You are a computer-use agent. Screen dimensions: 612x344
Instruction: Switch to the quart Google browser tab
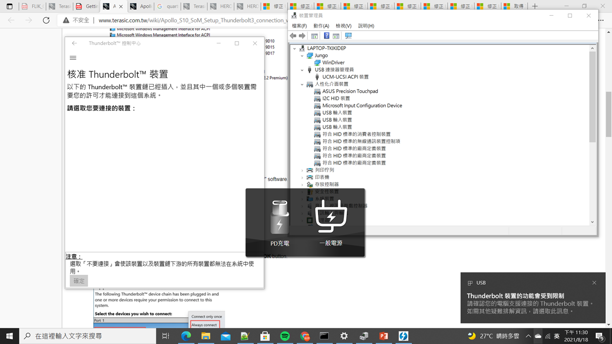coord(167,6)
